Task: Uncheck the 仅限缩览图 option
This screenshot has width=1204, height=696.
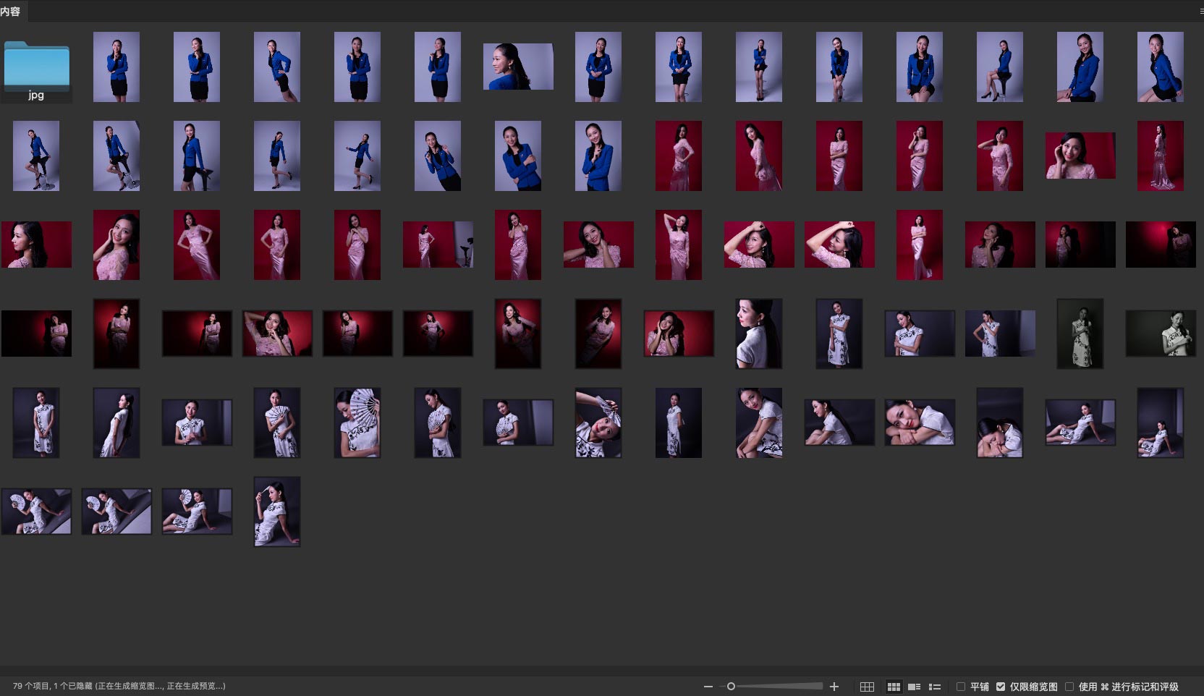Action: 1001,687
